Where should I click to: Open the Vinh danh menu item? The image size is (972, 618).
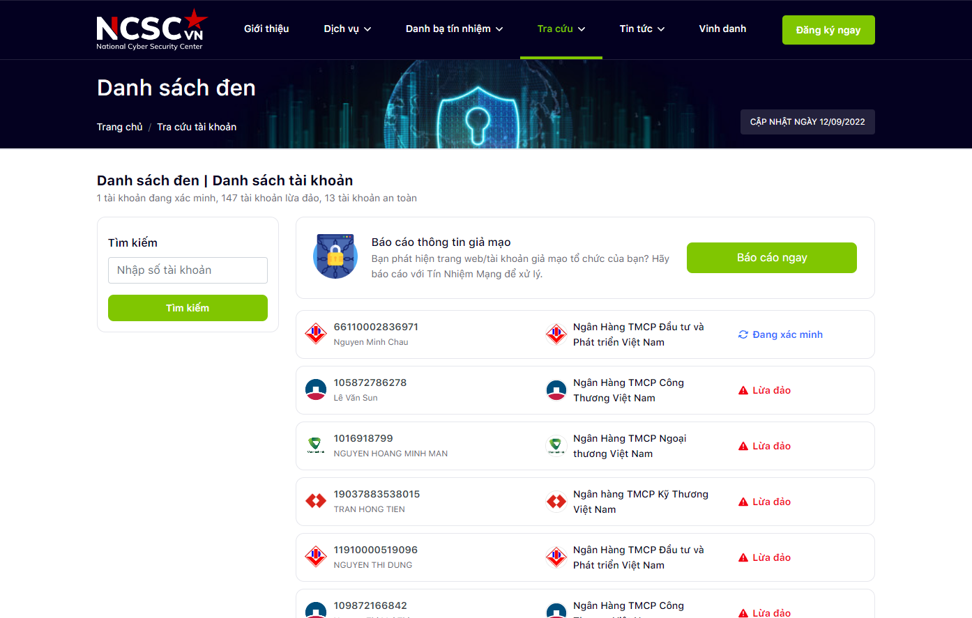722,29
